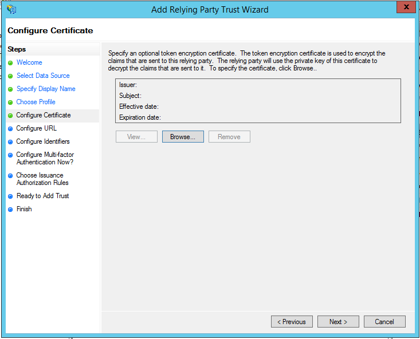Click the certificate details info box
Viewport: 420px width, 339px height.
click(x=257, y=101)
